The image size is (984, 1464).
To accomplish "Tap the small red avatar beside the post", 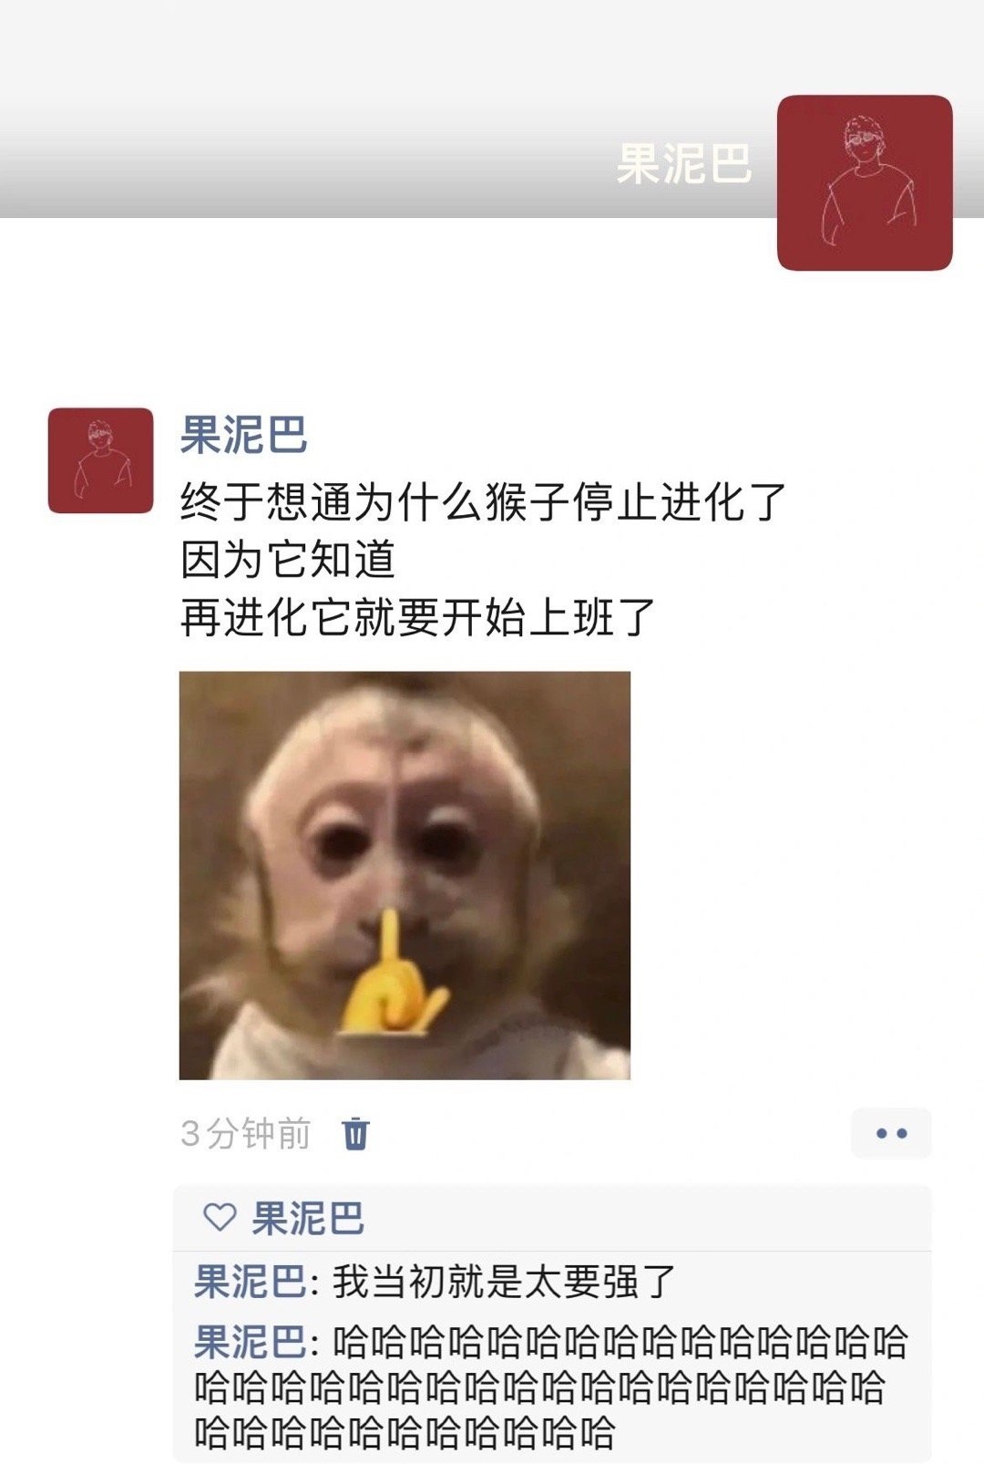I will tap(101, 460).
